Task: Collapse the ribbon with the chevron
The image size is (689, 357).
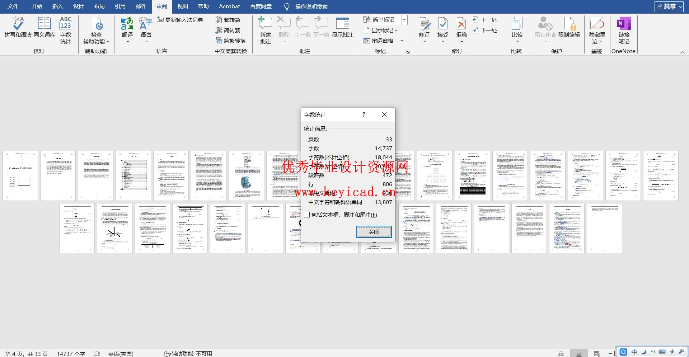Action: pos(683,52)
